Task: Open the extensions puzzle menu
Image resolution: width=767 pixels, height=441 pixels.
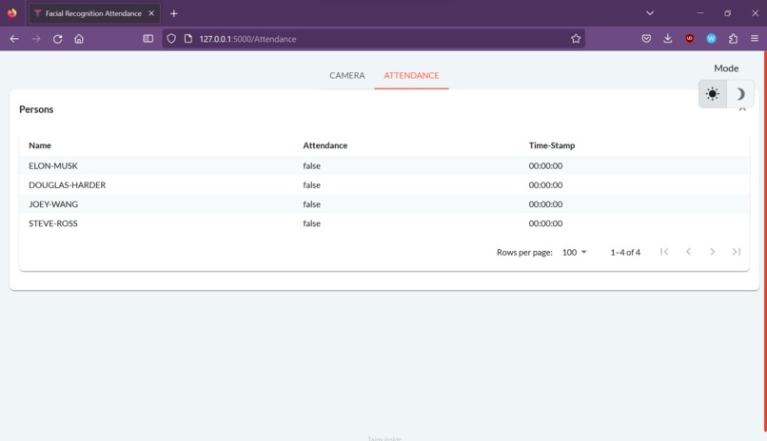Action: tap(733, 39)
